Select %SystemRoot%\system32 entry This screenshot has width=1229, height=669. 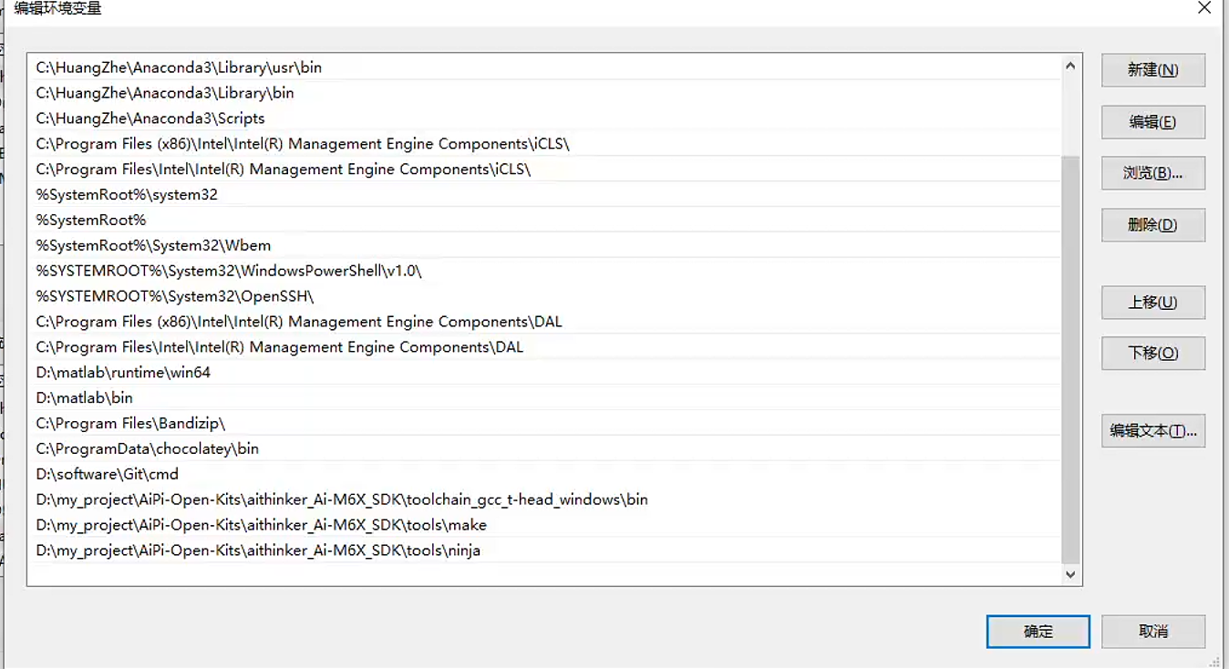click(x=544, y=195)
